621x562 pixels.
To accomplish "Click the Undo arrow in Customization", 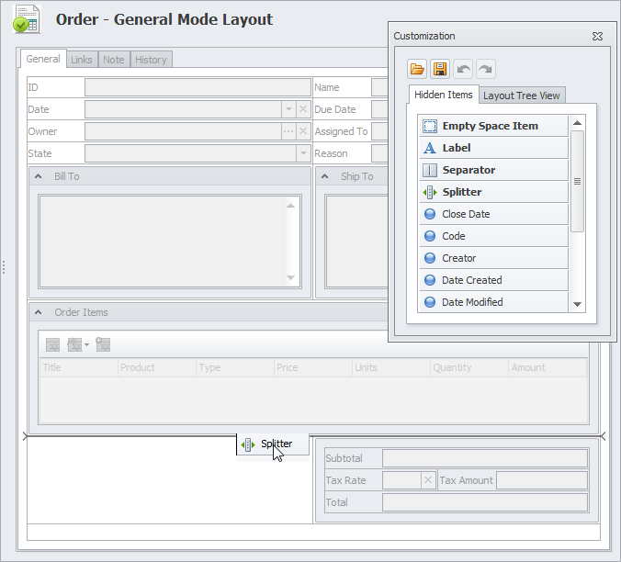I will coord(463,69).
